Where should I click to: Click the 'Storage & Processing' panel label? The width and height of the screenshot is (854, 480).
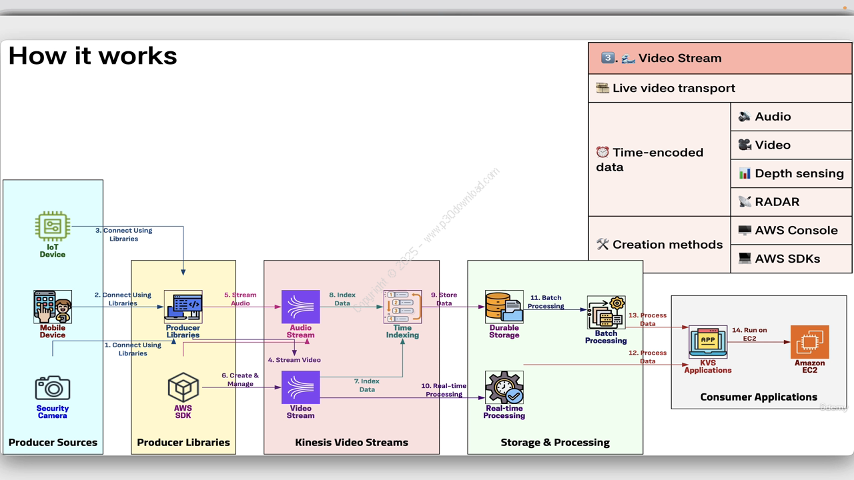555,442
